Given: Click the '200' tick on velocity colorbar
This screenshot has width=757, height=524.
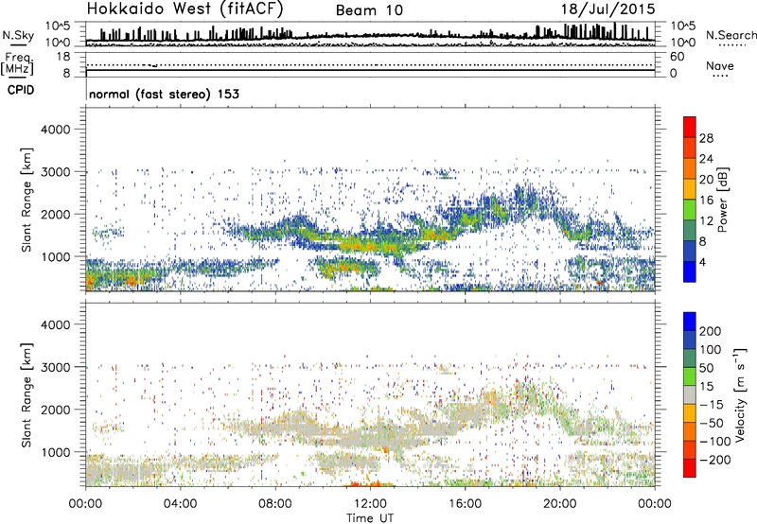Looking at the screenshot, I should tap(711, 331).
